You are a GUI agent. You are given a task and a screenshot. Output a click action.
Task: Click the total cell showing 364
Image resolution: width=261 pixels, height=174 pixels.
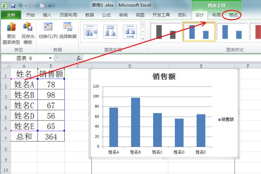[x=51, y=137]
